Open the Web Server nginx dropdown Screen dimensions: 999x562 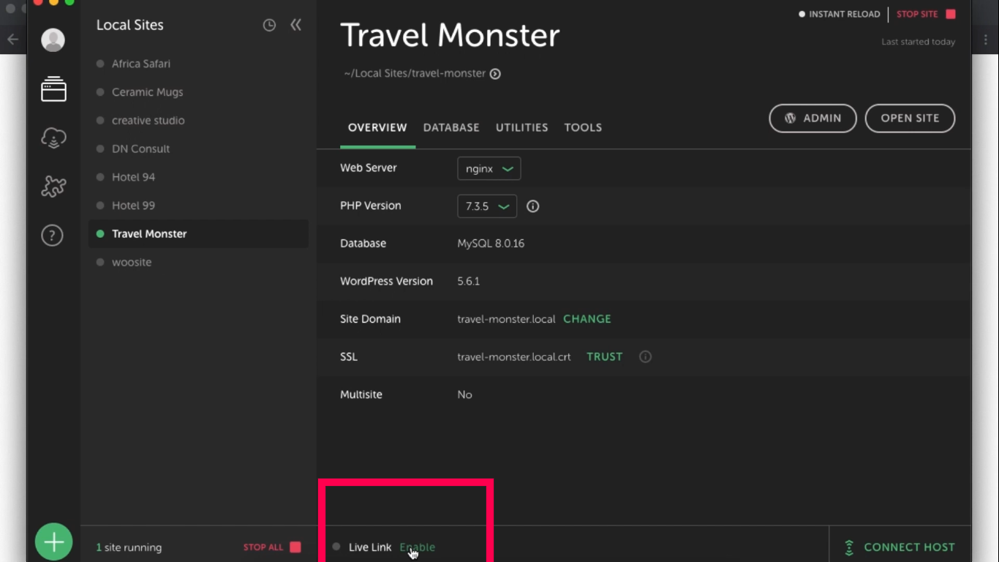489,169
